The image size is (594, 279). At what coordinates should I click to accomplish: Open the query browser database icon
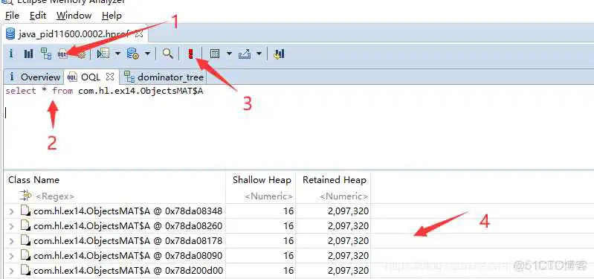click(132, 54)
